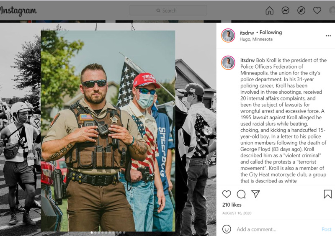Open Messenger direct messages icon
This screenshot has width=335, height=236.
[x=286, y=10]
